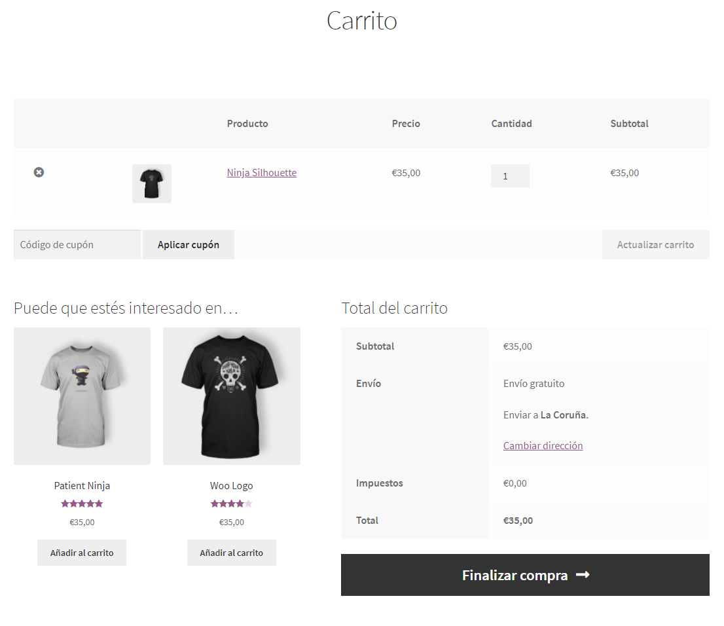The width and height of the screenshot is (724, 626).
Task: Open the Woo Logo t-shirt image
Action: click(232, 396)
